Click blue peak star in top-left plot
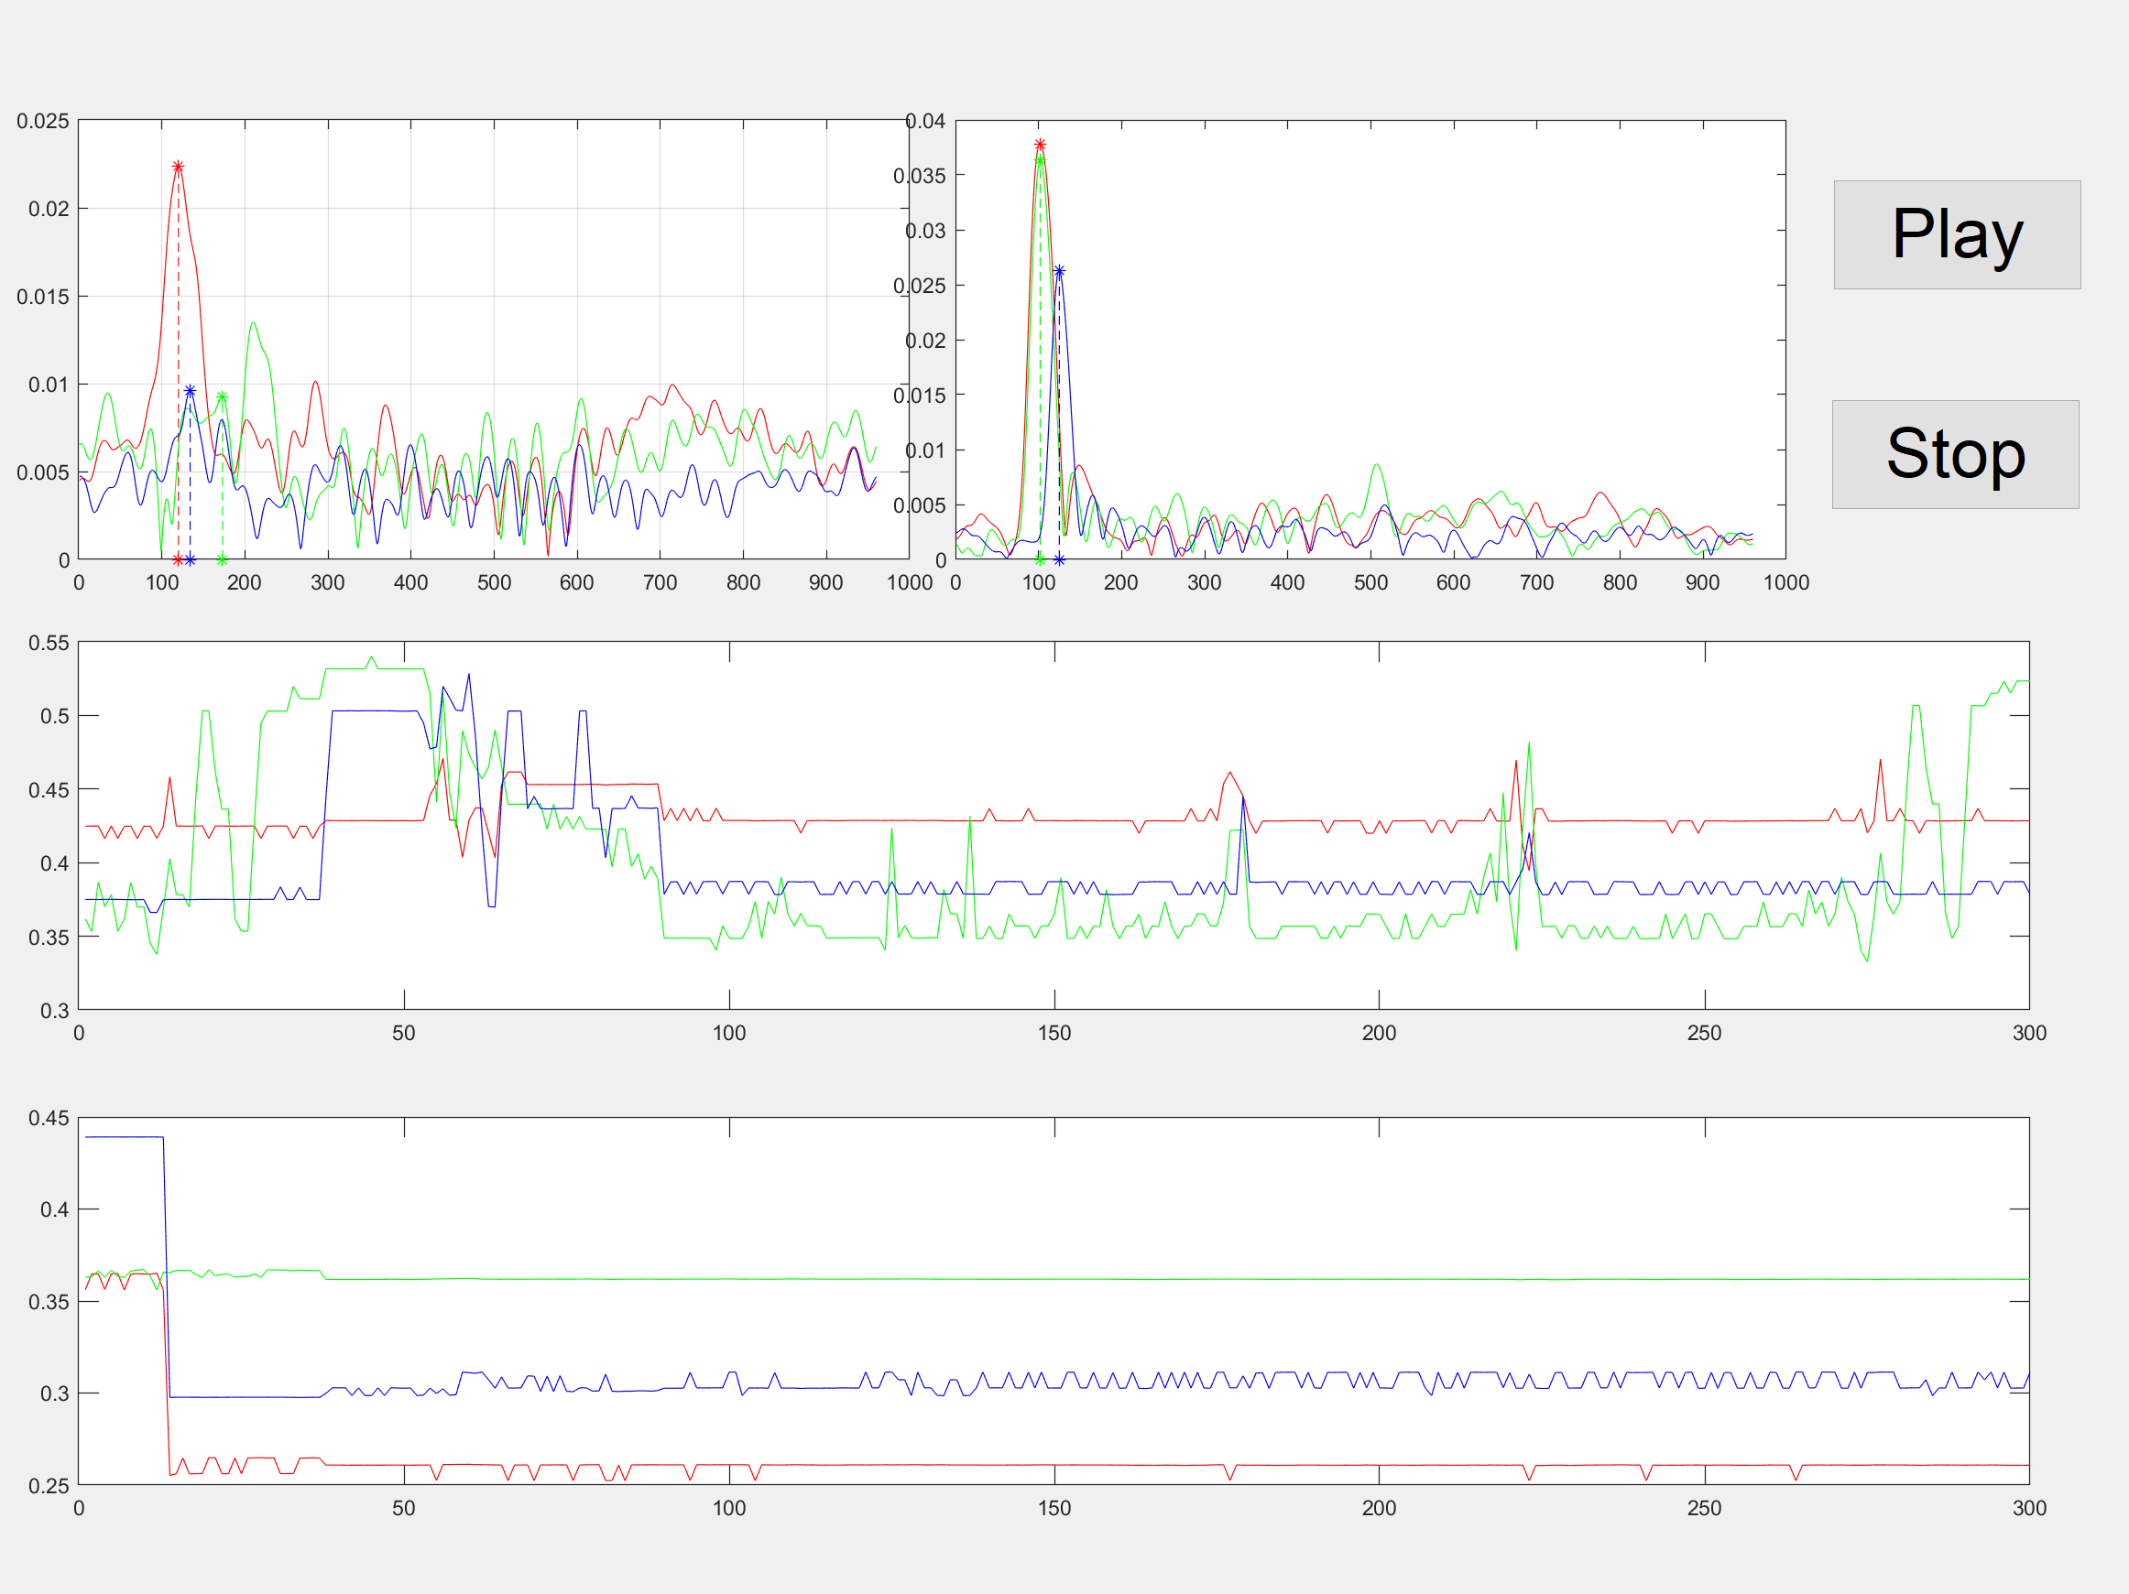Viewport: 2129px width, 1594px height. pos(190,391)
